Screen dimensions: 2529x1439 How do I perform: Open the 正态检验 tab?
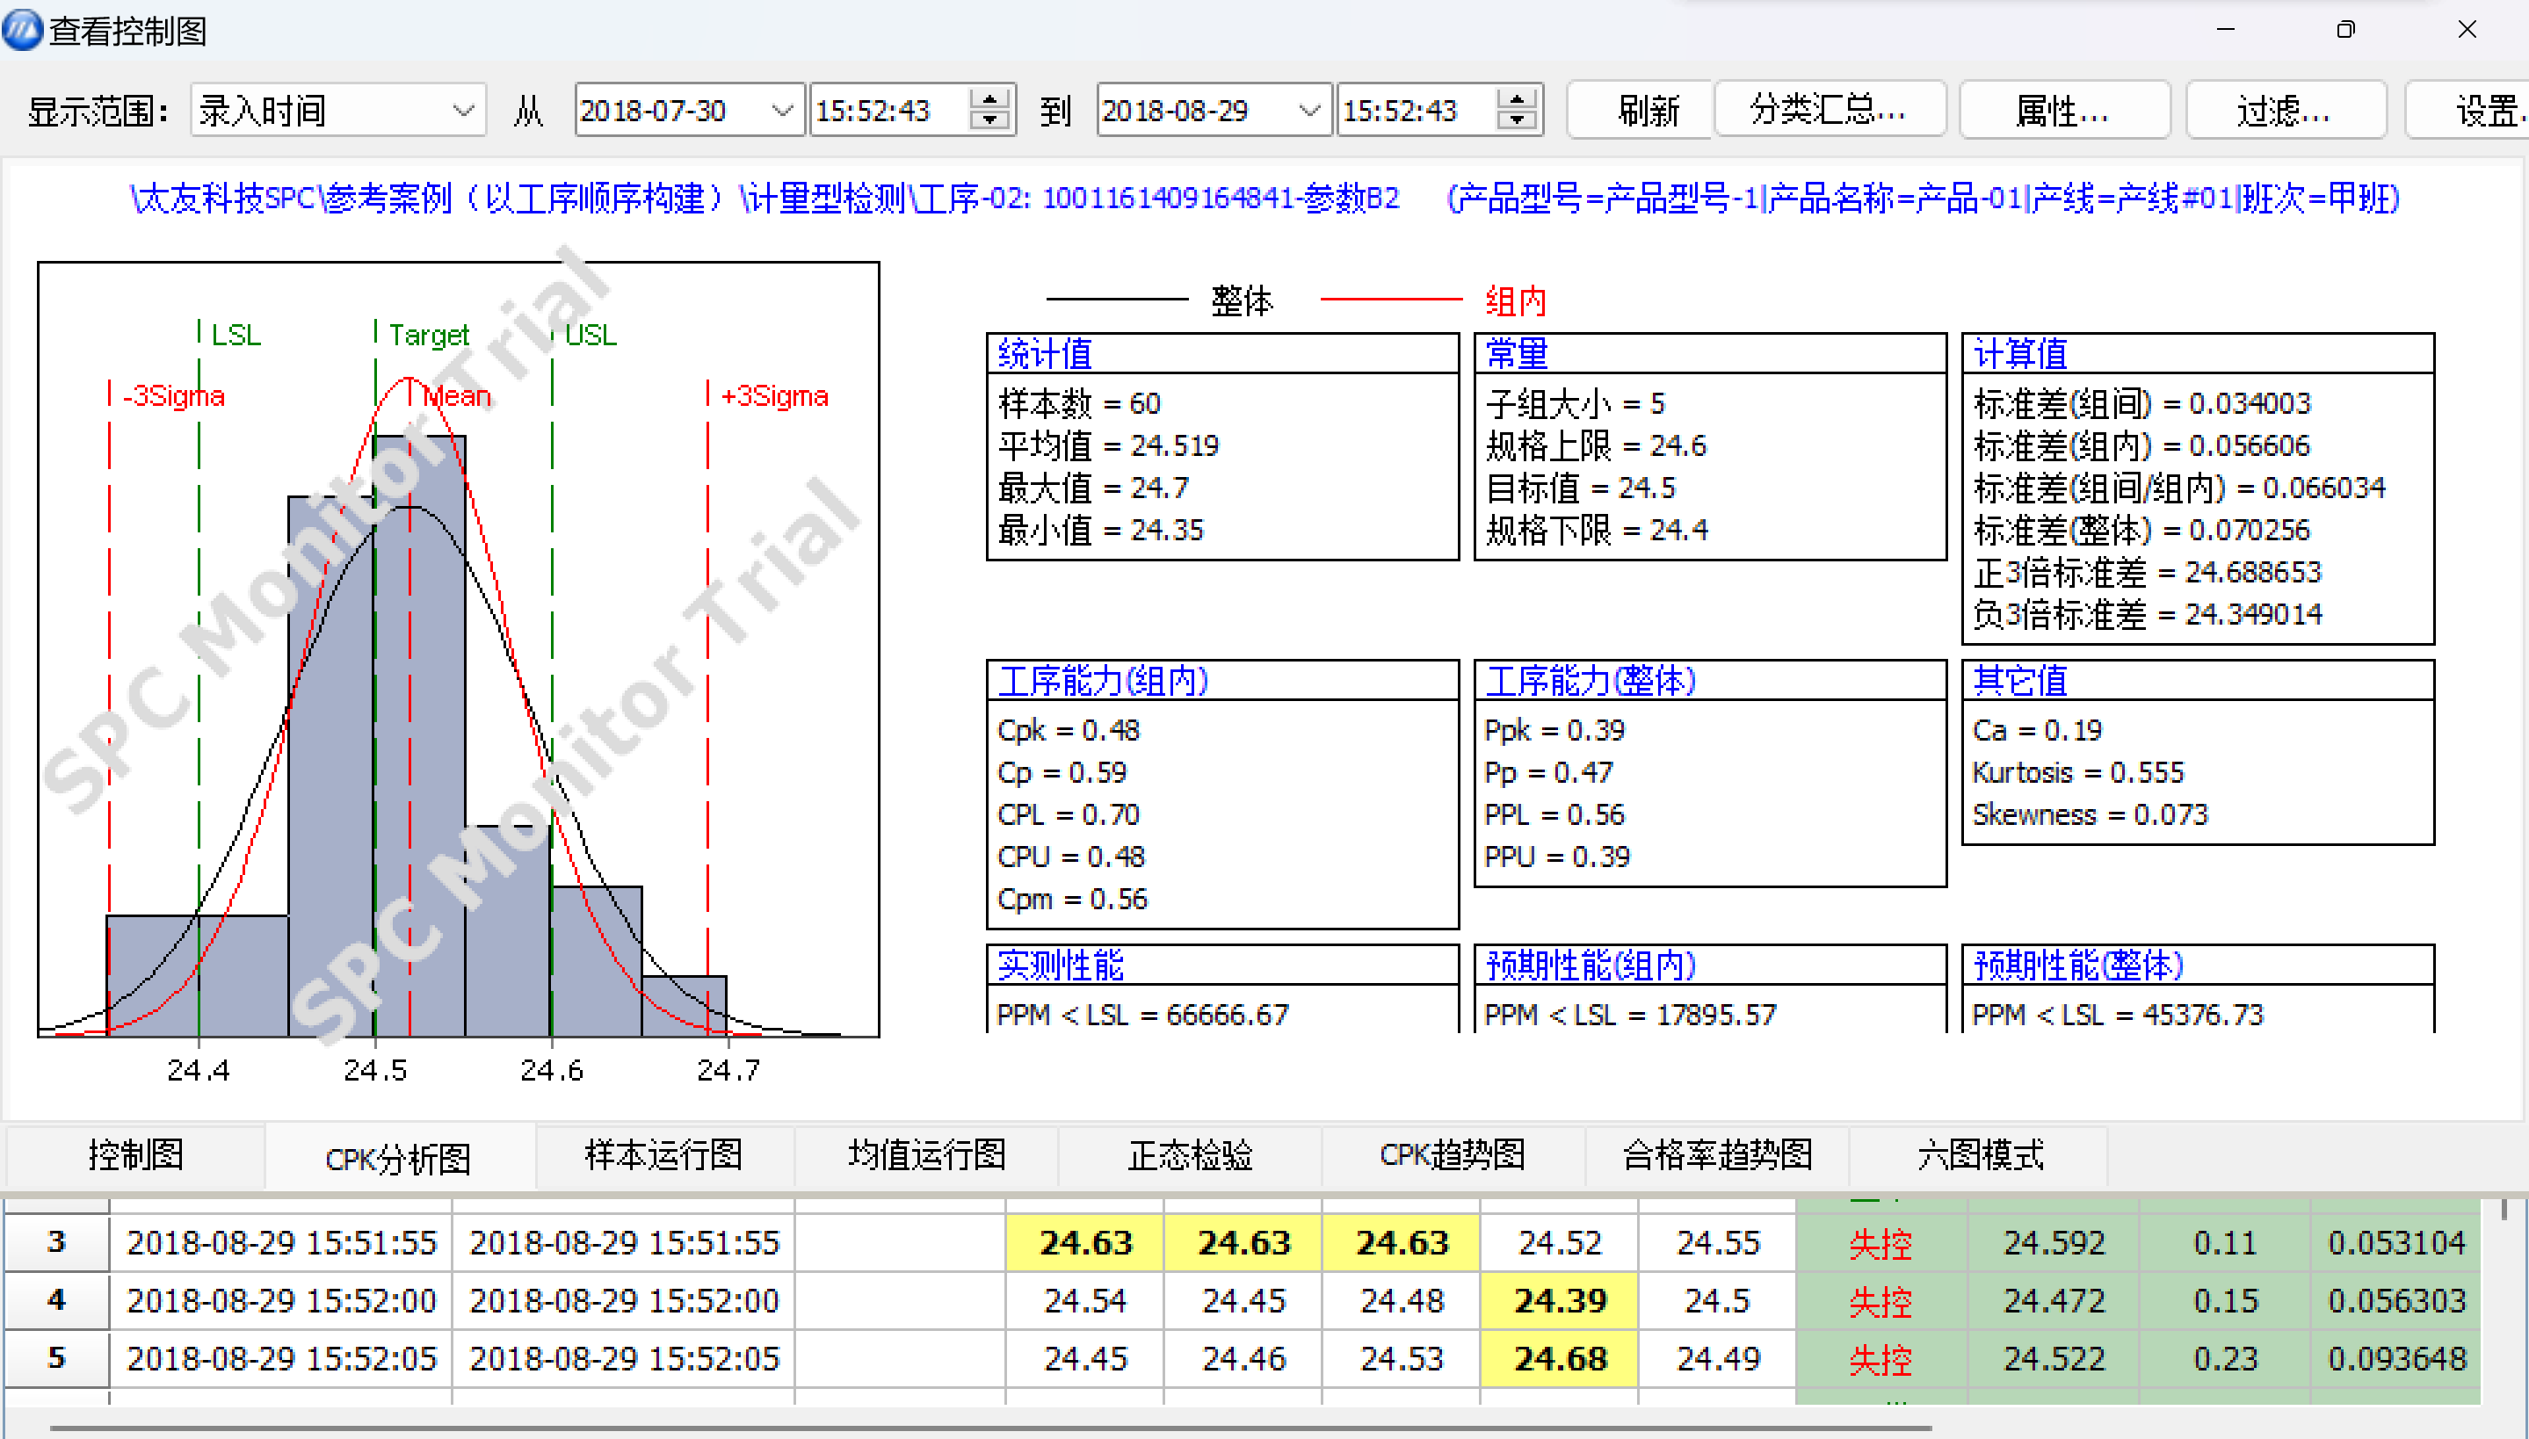[x=1190, y=1154]
